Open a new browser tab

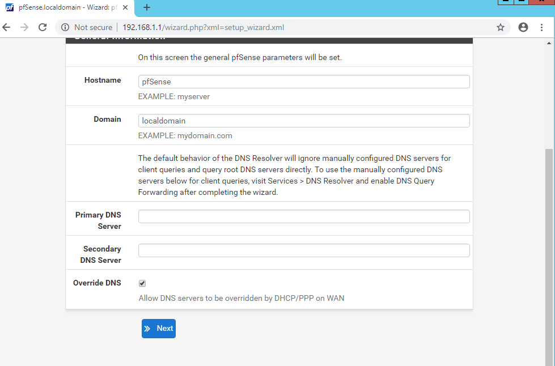pyautogui.click(x=146, y=7)
